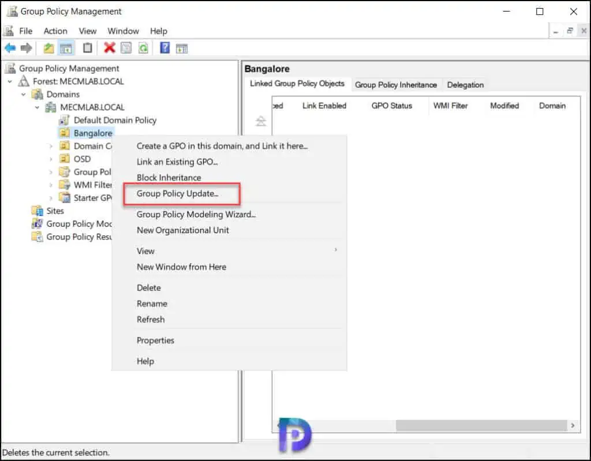
Task: Click the scrollbar right arrow
Action: click(573, 425)
